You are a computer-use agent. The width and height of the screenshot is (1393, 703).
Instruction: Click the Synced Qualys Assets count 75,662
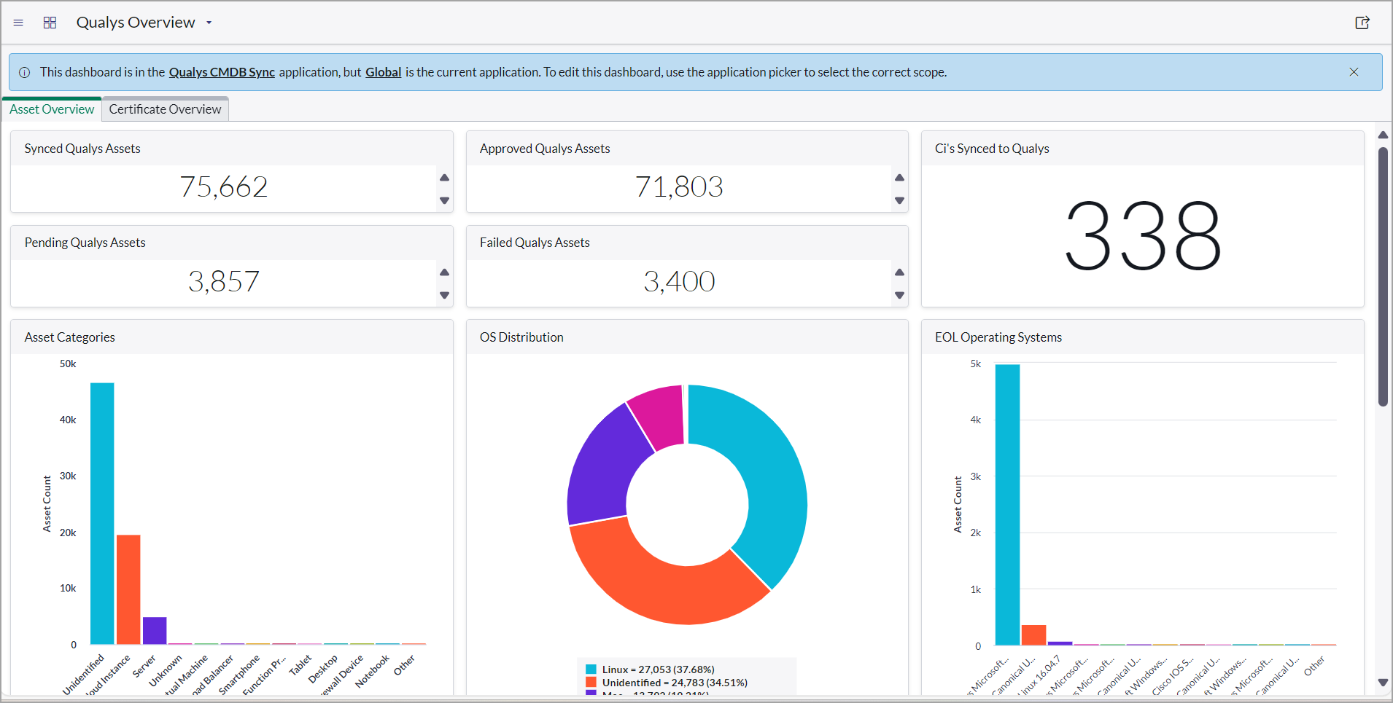[x=224, y=187]
